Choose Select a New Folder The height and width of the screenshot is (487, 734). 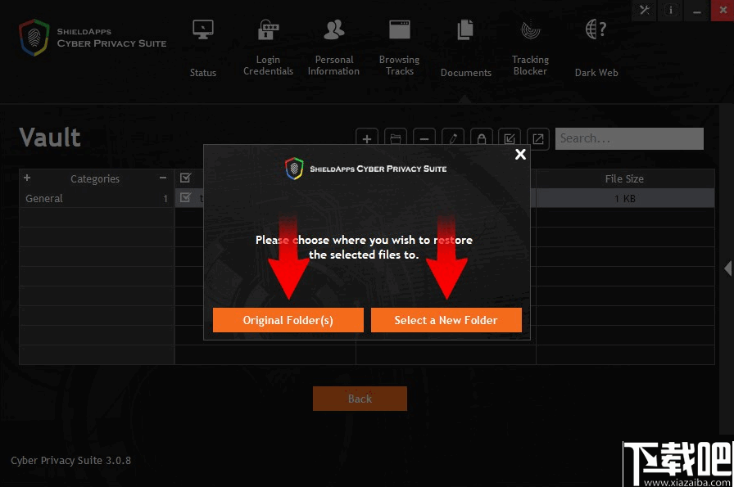pos(446,320)
